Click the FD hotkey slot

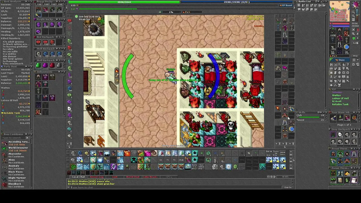[174, 160]
